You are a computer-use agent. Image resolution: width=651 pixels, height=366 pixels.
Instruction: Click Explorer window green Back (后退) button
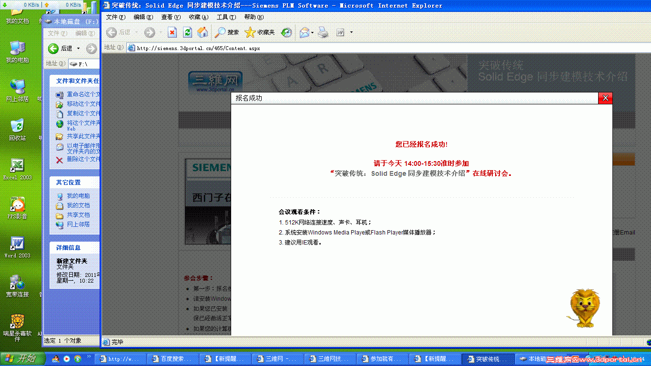point(60,48)
